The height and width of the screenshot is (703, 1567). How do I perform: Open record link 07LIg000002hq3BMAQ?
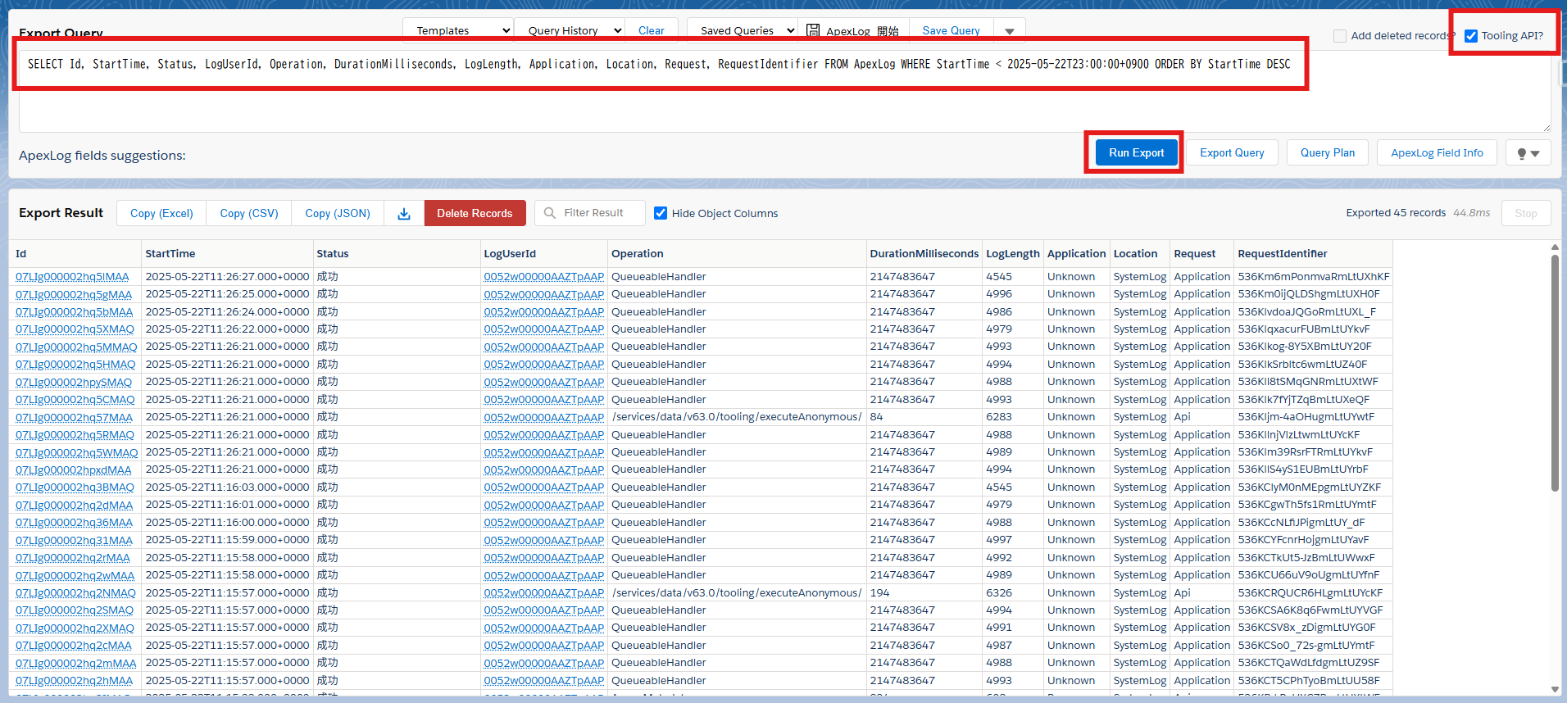(x=75, y=488)
